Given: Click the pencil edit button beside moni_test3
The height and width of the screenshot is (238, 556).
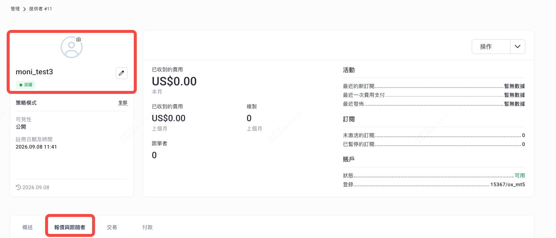Looking at the screenshot, I should coord(122,73).
